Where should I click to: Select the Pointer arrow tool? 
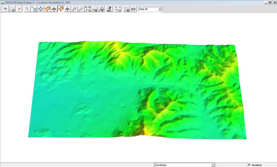click(27, 9)
